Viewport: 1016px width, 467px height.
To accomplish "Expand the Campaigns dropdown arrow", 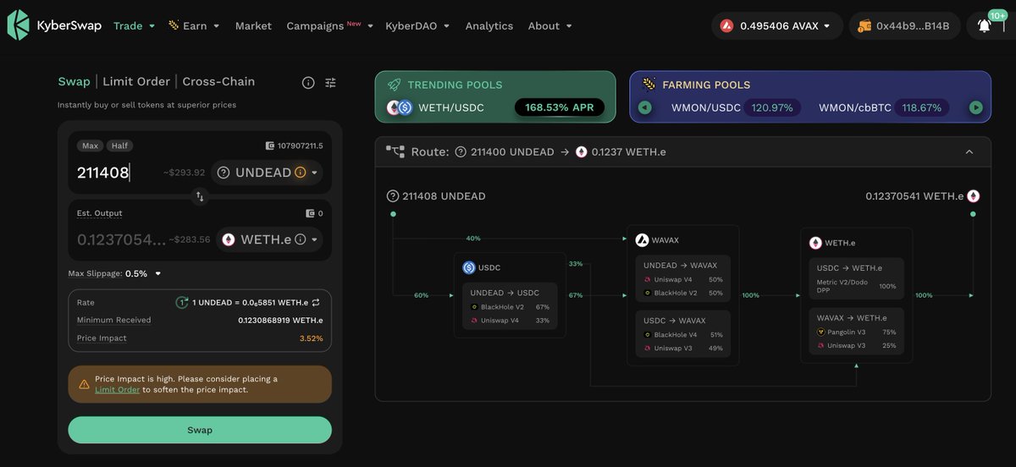I will [370, 26].
